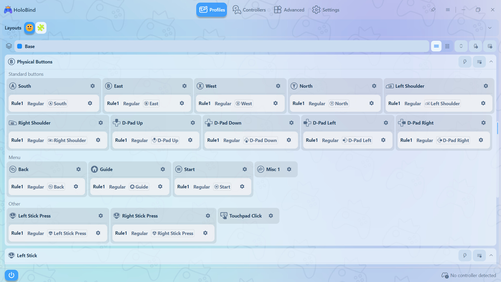The height and width of the screenshot is (282, 501).
Task: Collapse the Physical Buttons section
Action: click(x=491, y=62)
